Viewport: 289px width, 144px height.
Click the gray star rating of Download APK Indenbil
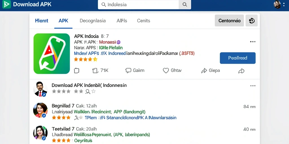tap(74, 91)
